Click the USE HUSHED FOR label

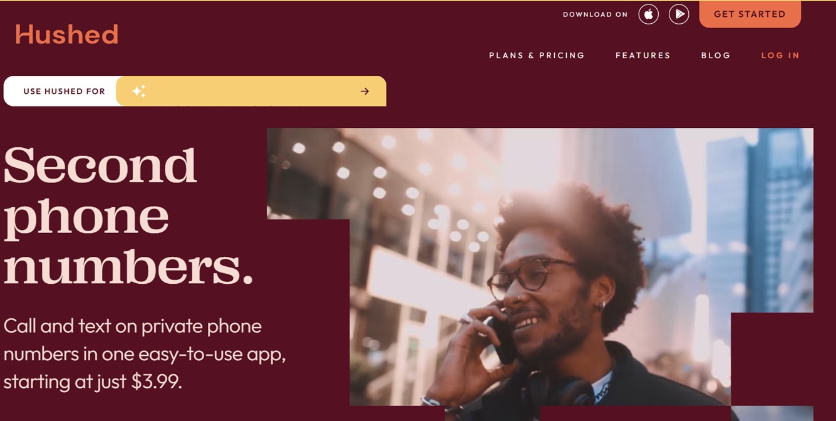coord(64,91)
